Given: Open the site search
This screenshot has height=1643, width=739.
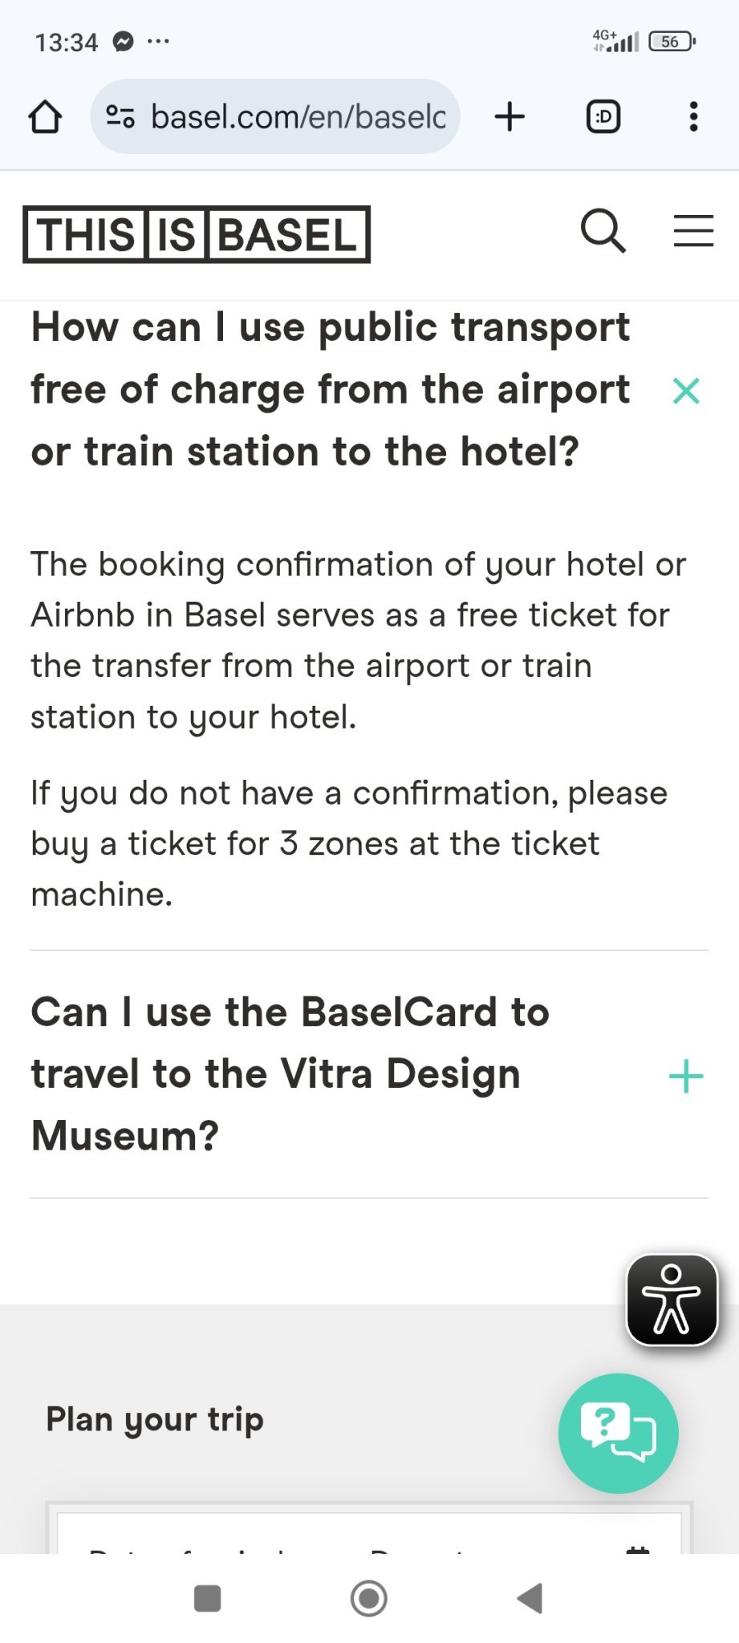Looking at the screenshot, I should pyautogui.click(x=603, y=232).
